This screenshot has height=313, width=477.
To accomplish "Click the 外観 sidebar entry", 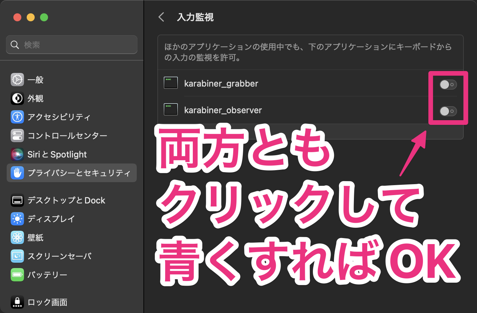I will point(17,98).
